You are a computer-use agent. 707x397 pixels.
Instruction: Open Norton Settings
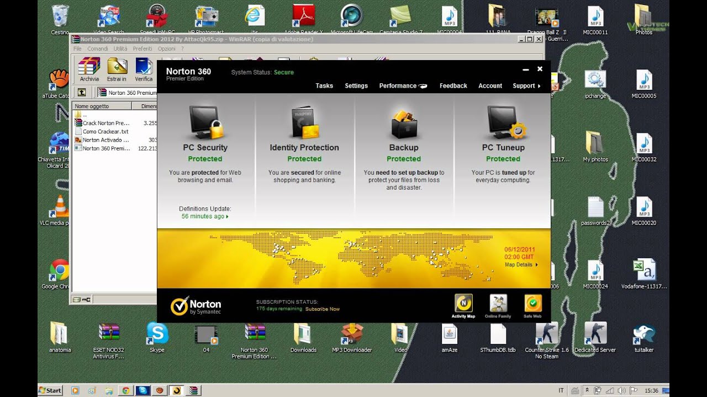click(x=356, y=85)
